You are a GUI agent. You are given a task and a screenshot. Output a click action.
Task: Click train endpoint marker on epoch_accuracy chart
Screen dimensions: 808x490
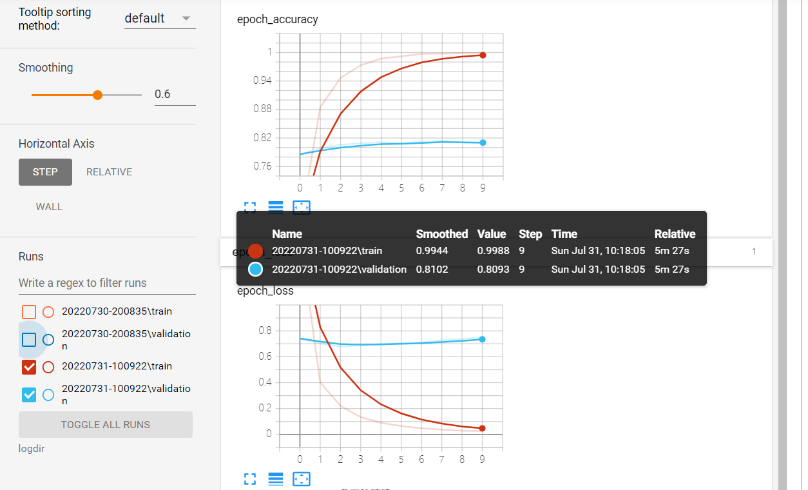pyautogui.click(x=483, y=55)
